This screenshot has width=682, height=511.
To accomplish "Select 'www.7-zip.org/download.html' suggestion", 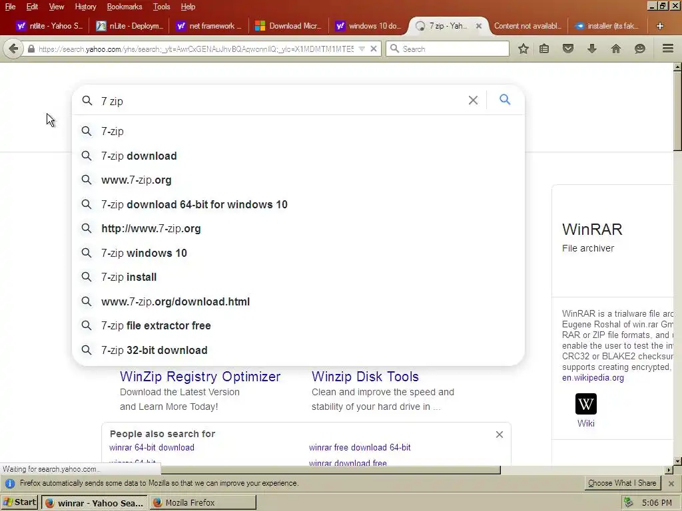I will coord(298,301).
